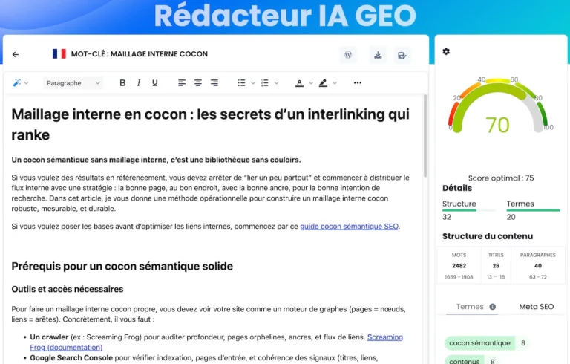Click the MOTS count 2482

[459, 266]
